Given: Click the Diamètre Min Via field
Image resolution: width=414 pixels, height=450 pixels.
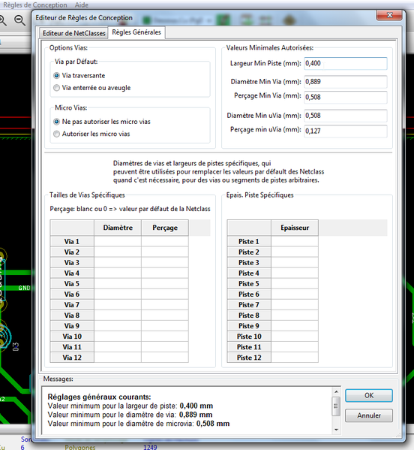Looking at the screenshot, I should (x=346, y=82).
